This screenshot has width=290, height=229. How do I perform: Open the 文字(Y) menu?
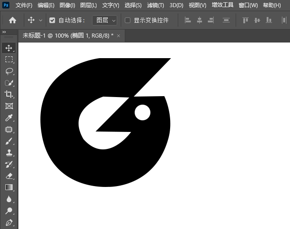(110, 5)
